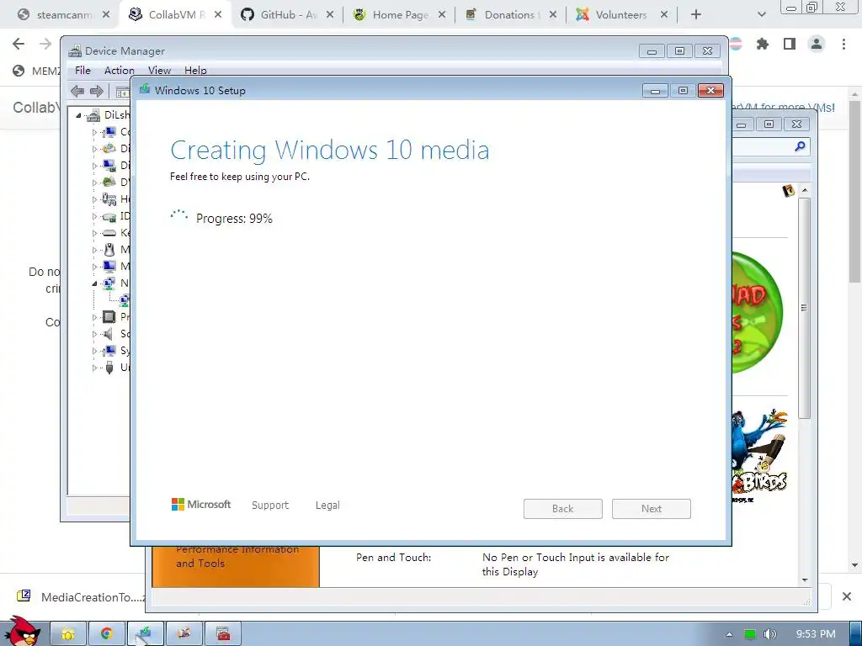The image size is (862, 646).
Task: Close the CollabVM browser tab
Action: (218, 15)
